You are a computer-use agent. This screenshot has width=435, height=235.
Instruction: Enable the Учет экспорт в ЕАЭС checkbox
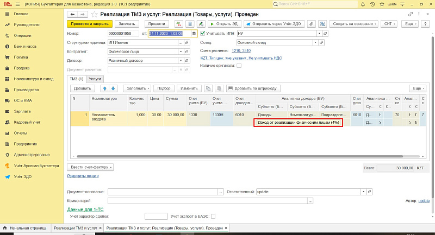coord(213,216)
